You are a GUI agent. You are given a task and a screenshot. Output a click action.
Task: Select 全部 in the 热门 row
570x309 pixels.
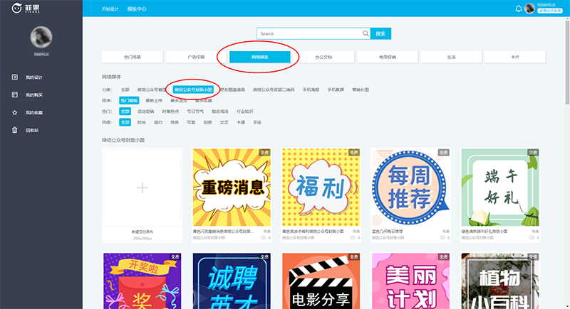125,112
